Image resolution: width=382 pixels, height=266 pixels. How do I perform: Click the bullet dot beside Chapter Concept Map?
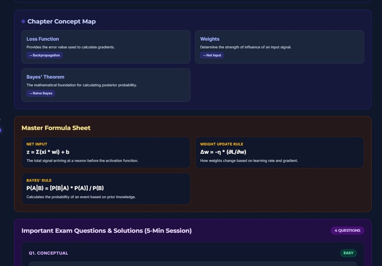click(x=23, y=21)
